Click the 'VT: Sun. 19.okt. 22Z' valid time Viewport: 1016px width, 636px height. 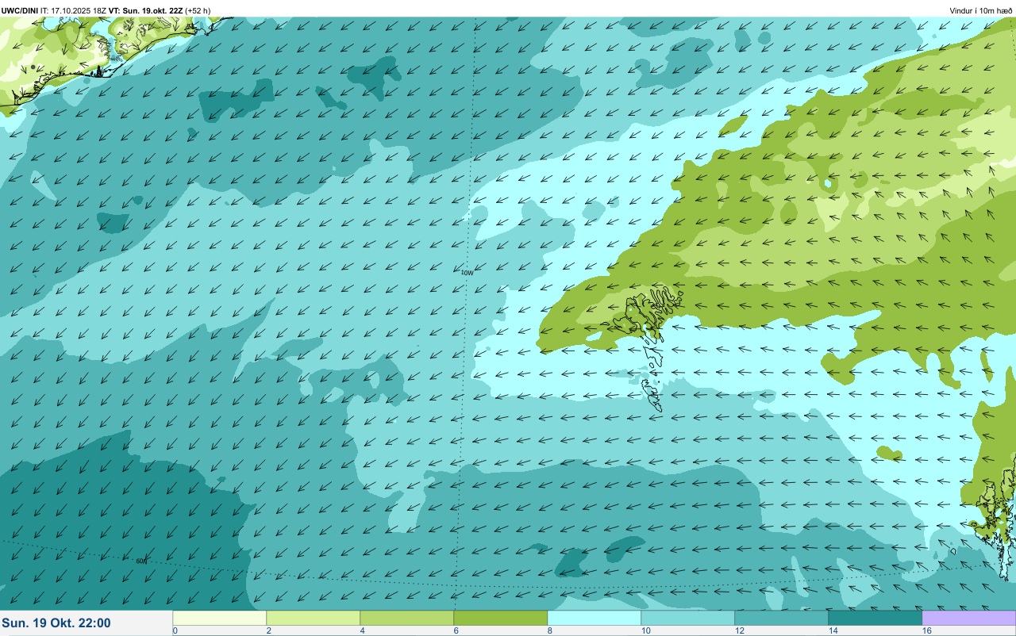(x=146, y=10)
